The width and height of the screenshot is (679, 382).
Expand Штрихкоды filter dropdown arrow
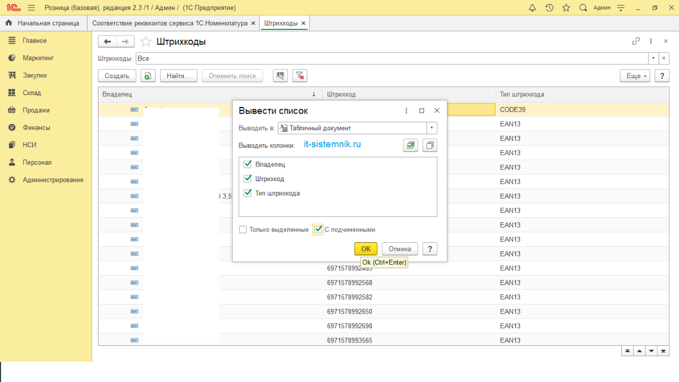click(653, 58)
